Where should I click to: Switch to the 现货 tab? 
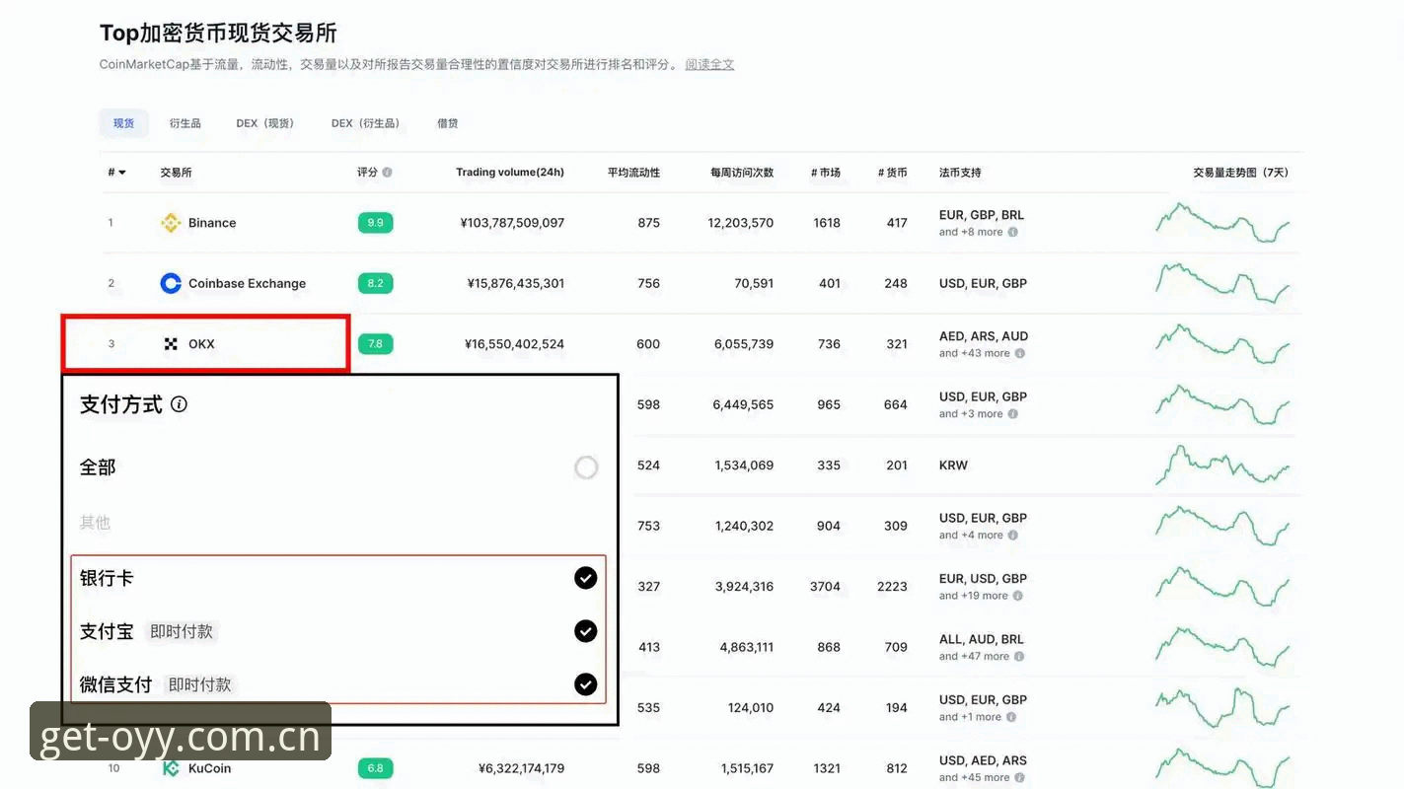pos(123,123)
